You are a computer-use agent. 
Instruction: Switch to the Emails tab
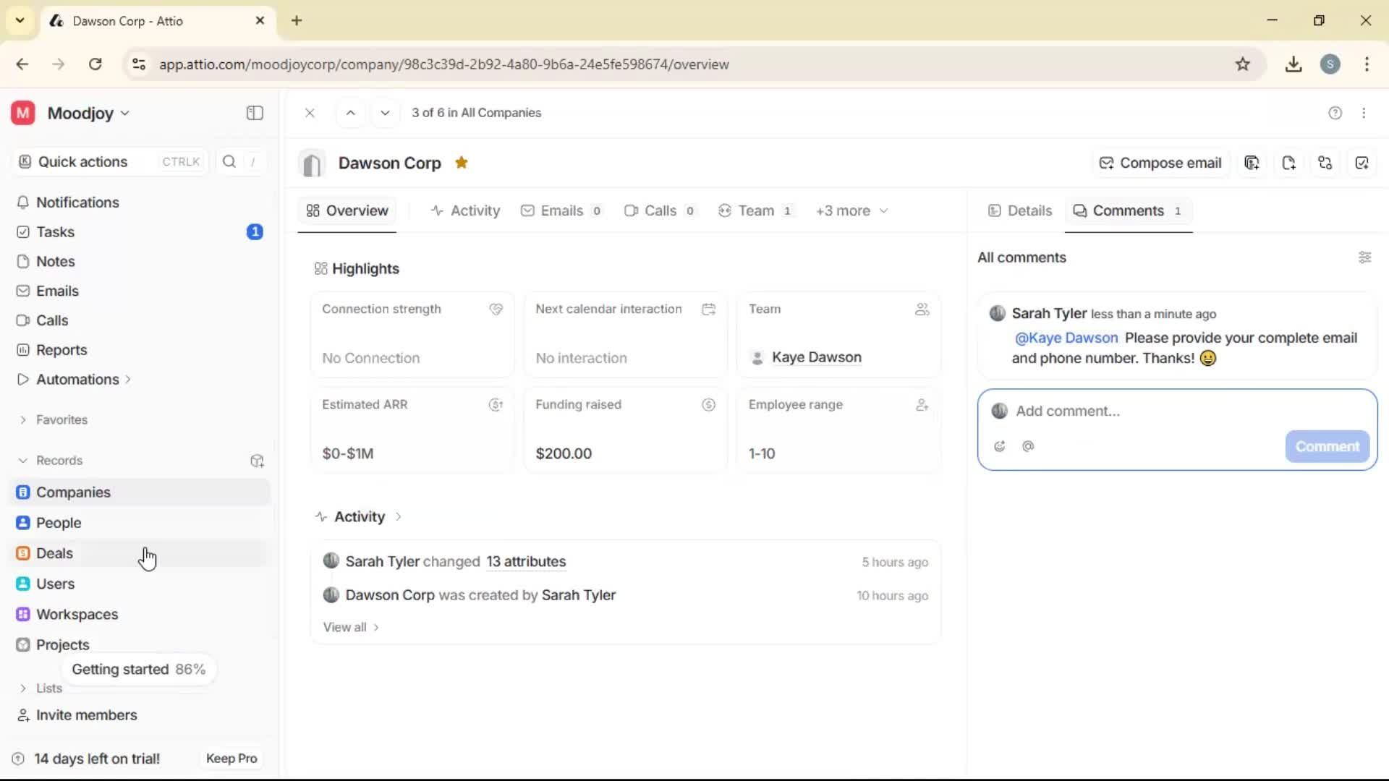tap(562, 210)
